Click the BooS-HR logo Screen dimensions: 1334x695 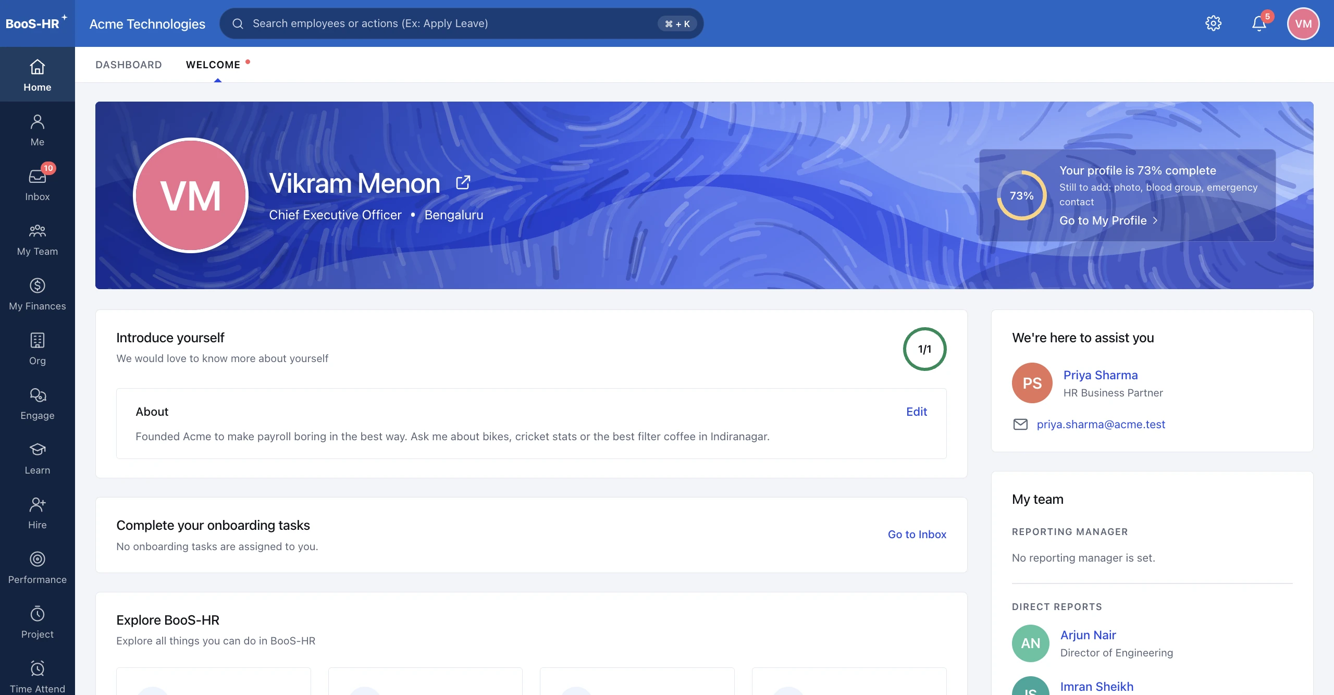pos(36,23)
